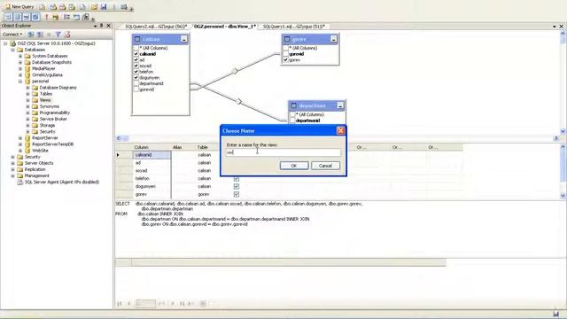Click OK in Choose Name dialog
Screen dimensions: 567x319
tap(294, 166)
